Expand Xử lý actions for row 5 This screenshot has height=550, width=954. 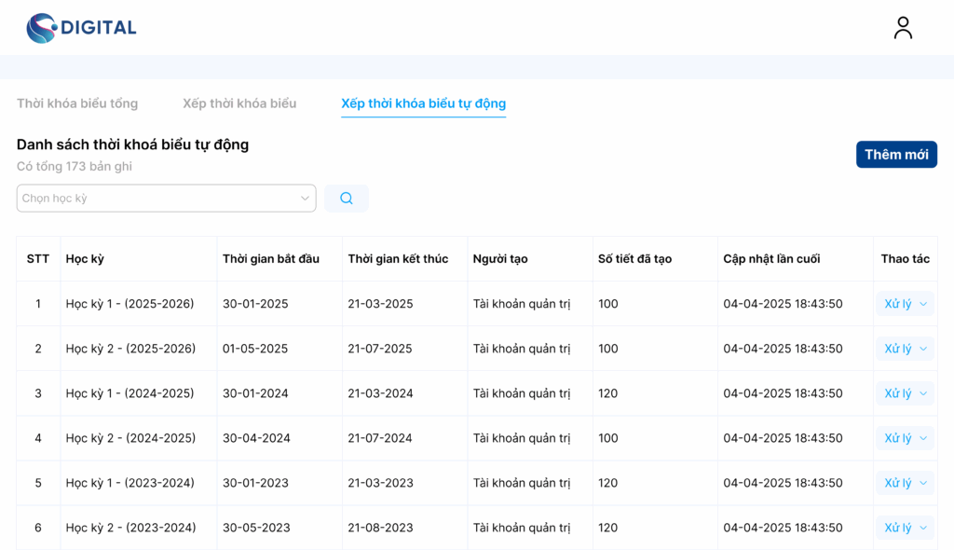[x=905, y=483]
